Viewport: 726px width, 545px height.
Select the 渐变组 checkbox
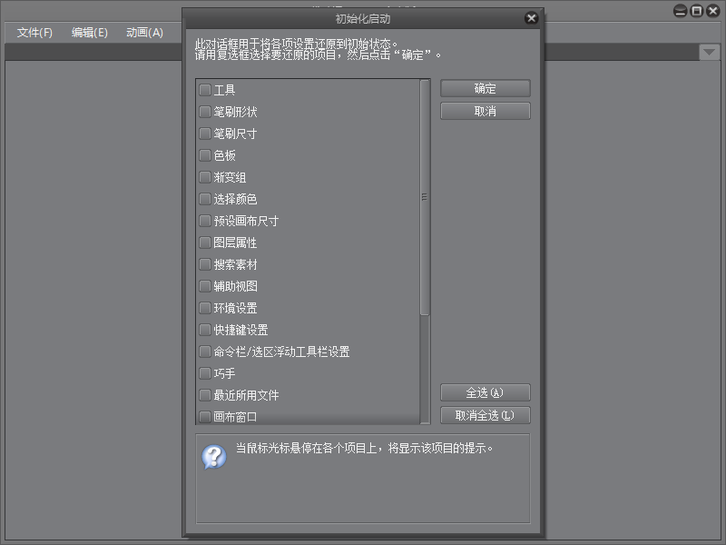coord(205,177)
